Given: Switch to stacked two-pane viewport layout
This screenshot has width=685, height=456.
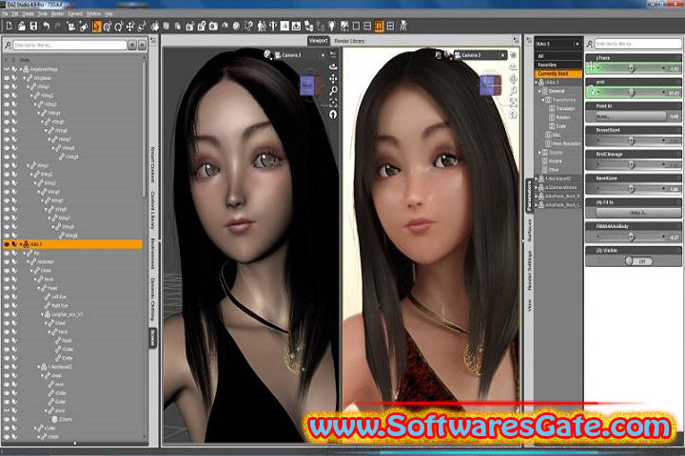Looking at the screenshot, I should (x=367, y=27).
